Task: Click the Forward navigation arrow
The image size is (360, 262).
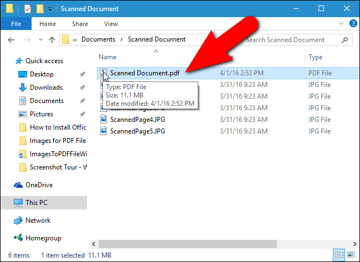Action: (x=28, y=40)
